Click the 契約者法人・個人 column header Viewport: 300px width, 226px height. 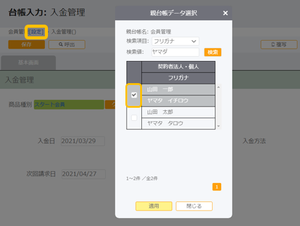tap(178, 67)
